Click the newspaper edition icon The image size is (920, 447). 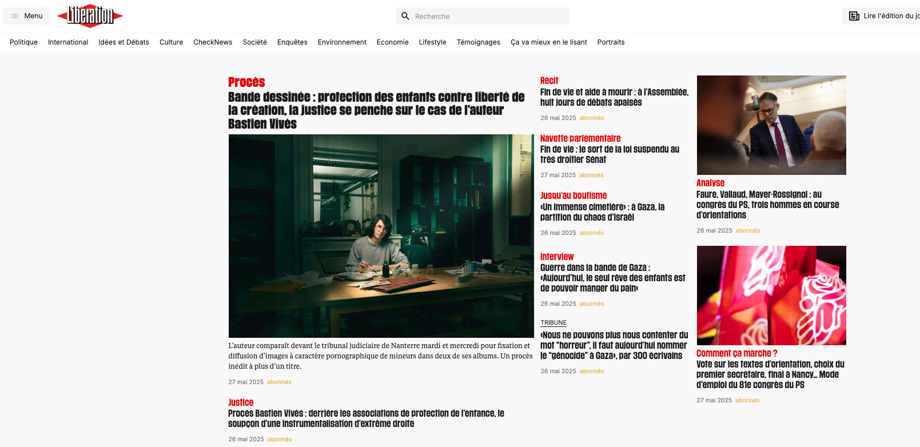[854, 16]
